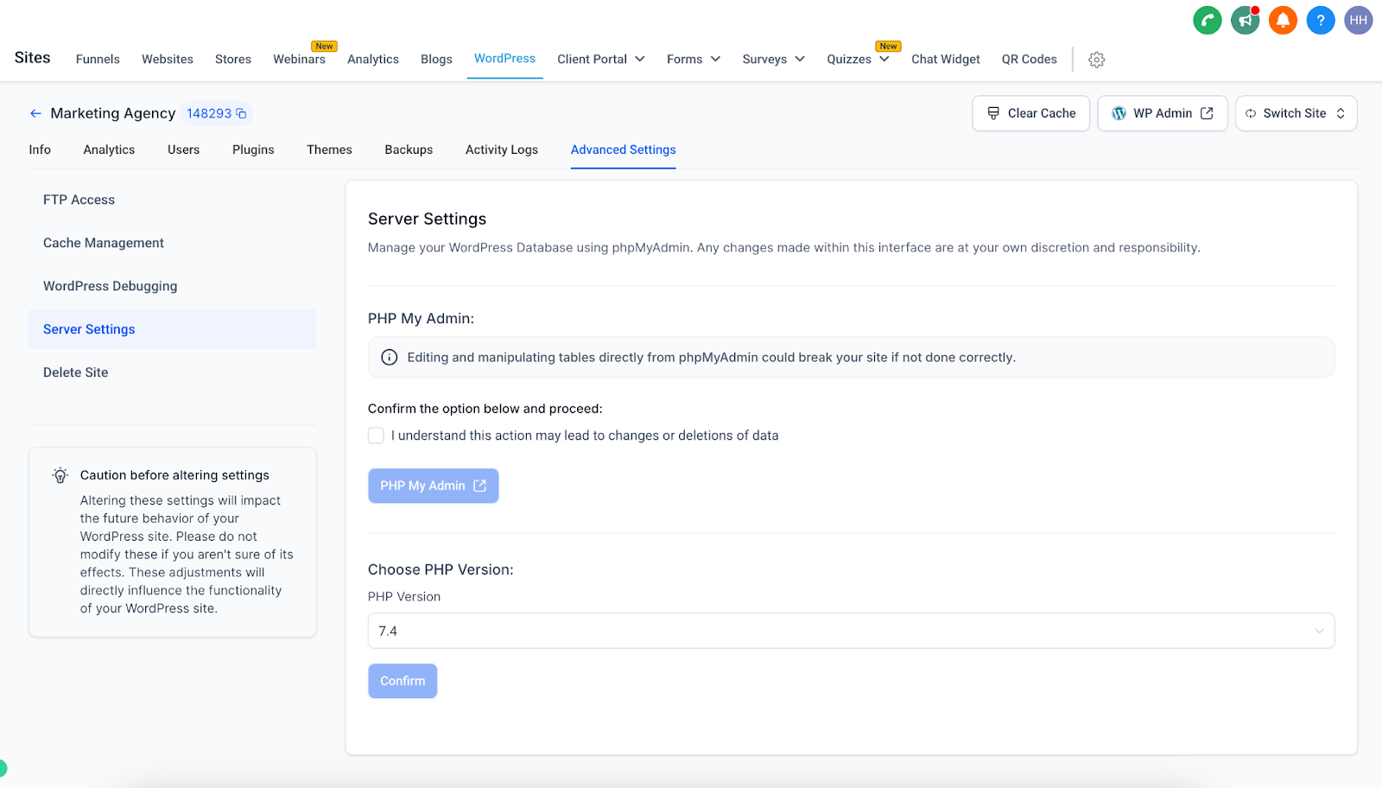The width and height of the screenshot is (1382, 788).
Task: Open Delete Site in the sidebar
Action: (x=173, y=372)
